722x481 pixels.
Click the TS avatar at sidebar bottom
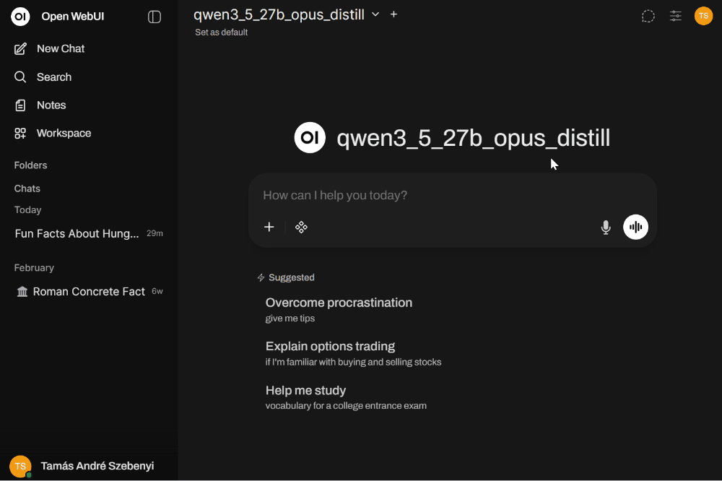pyautogui.click(x=20, y=466)
